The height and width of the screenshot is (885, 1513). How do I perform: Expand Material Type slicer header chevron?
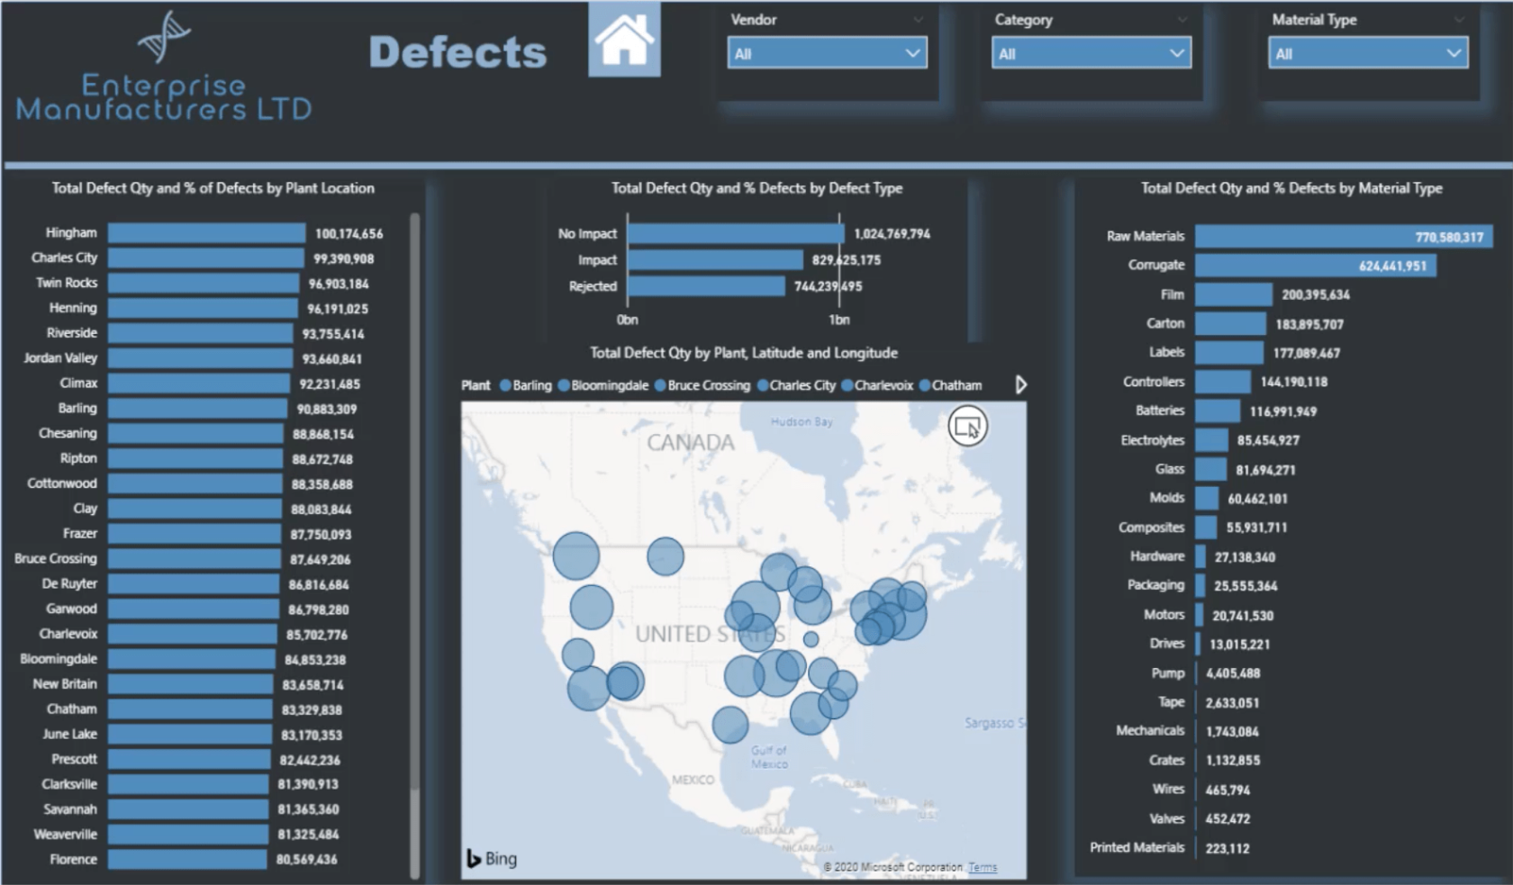1459,20
